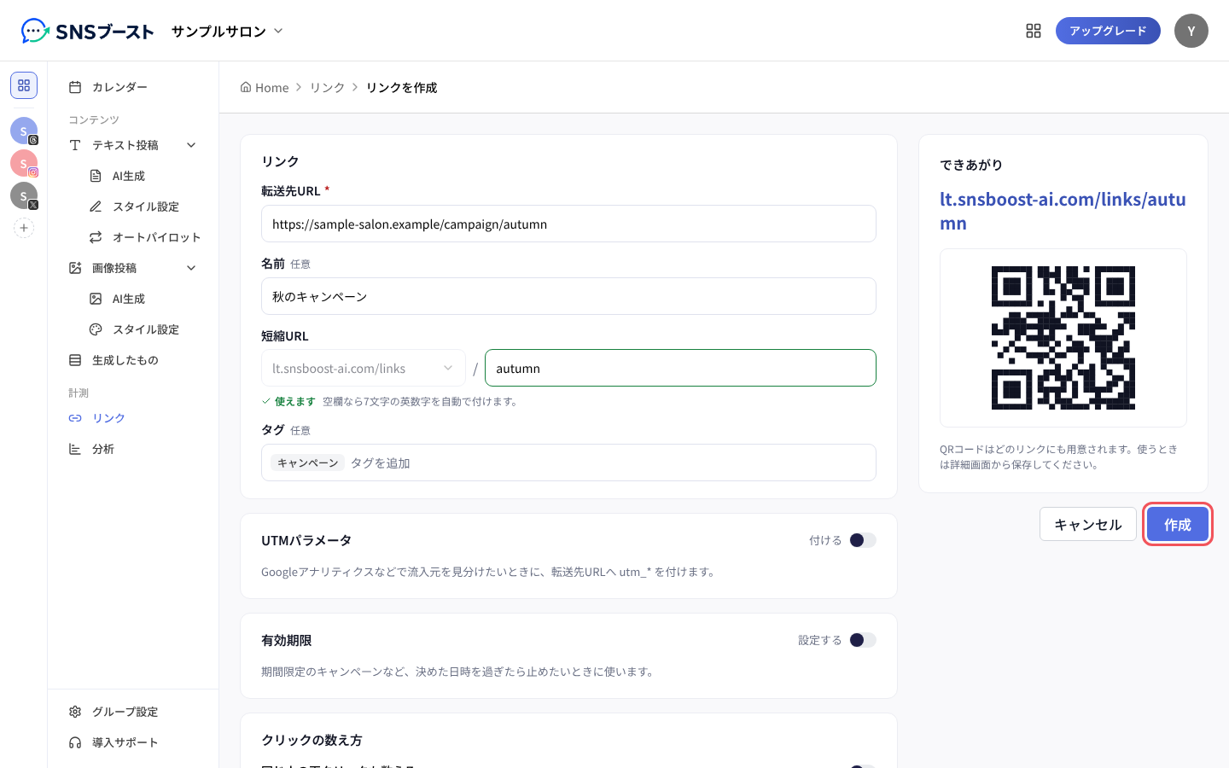Open the lt.snsboost-ai.com/links/autumn preview link
Viewport: 1229px width, 768px height.
1063,211
